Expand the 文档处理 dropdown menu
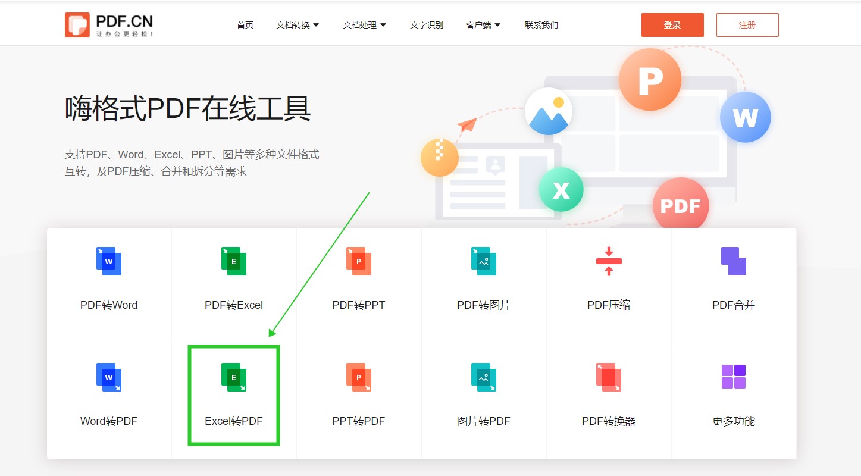The width and height of the screenshot is (861, 476). [364, 25]
